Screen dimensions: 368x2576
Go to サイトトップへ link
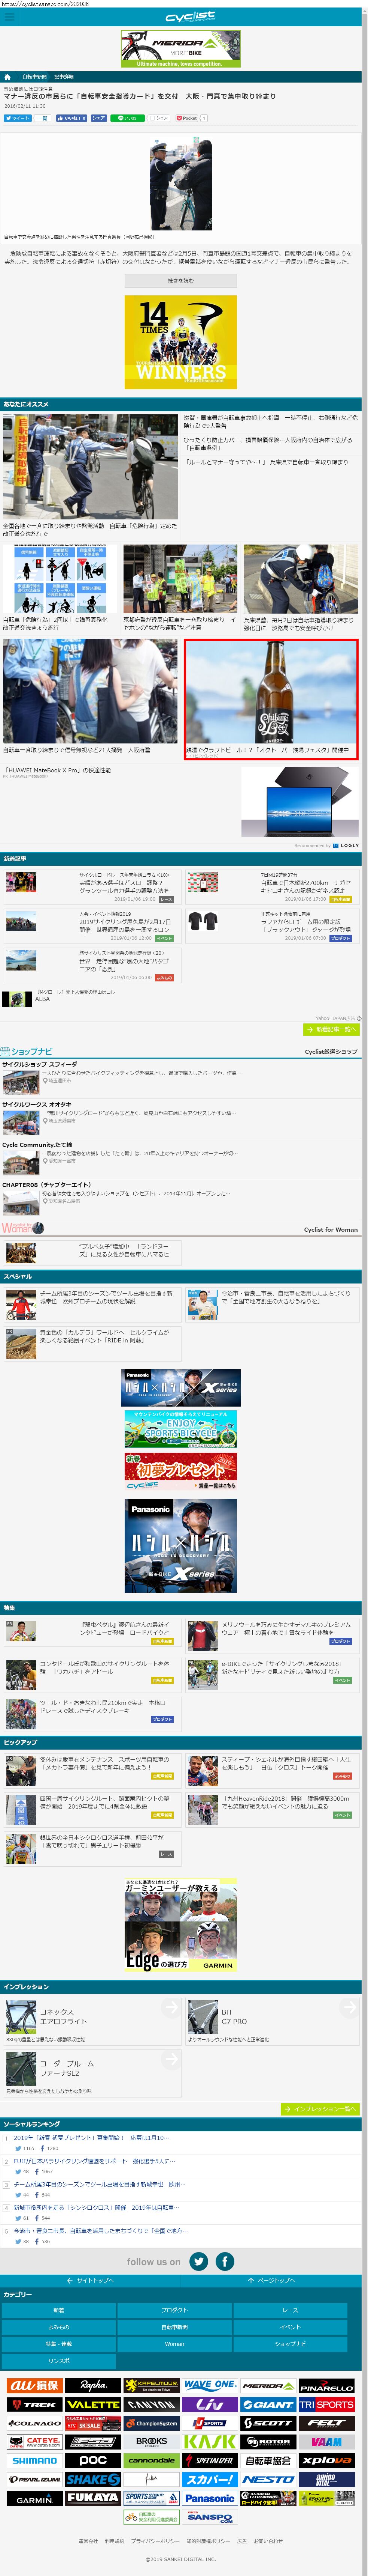90,2281
